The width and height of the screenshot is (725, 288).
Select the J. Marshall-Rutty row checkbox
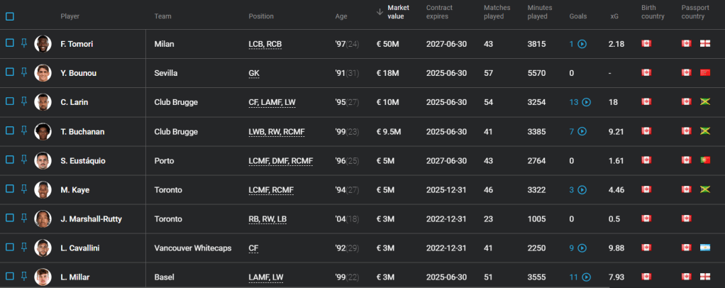coord(10,218)
